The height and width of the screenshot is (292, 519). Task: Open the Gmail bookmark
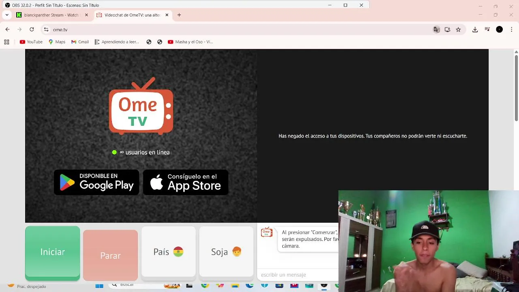point(80,42)
